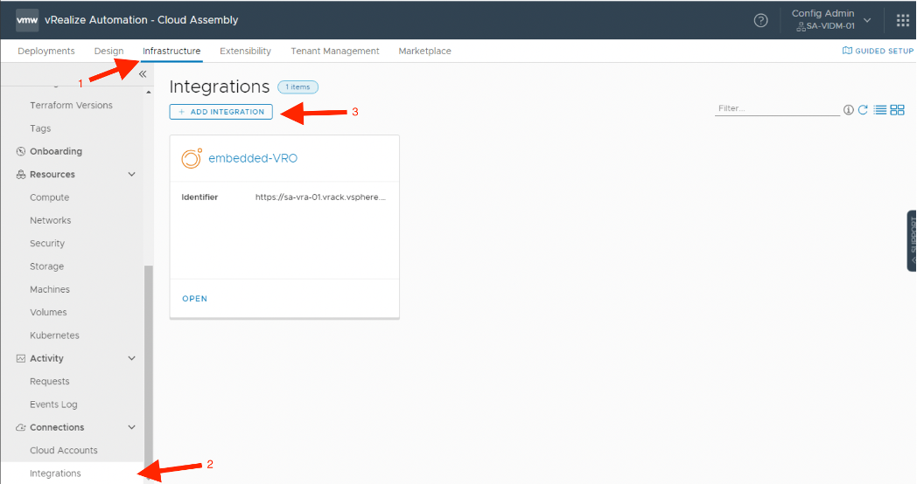
Task: Collapse the sidebar with double-chevron icon
Action: (143, 74)
